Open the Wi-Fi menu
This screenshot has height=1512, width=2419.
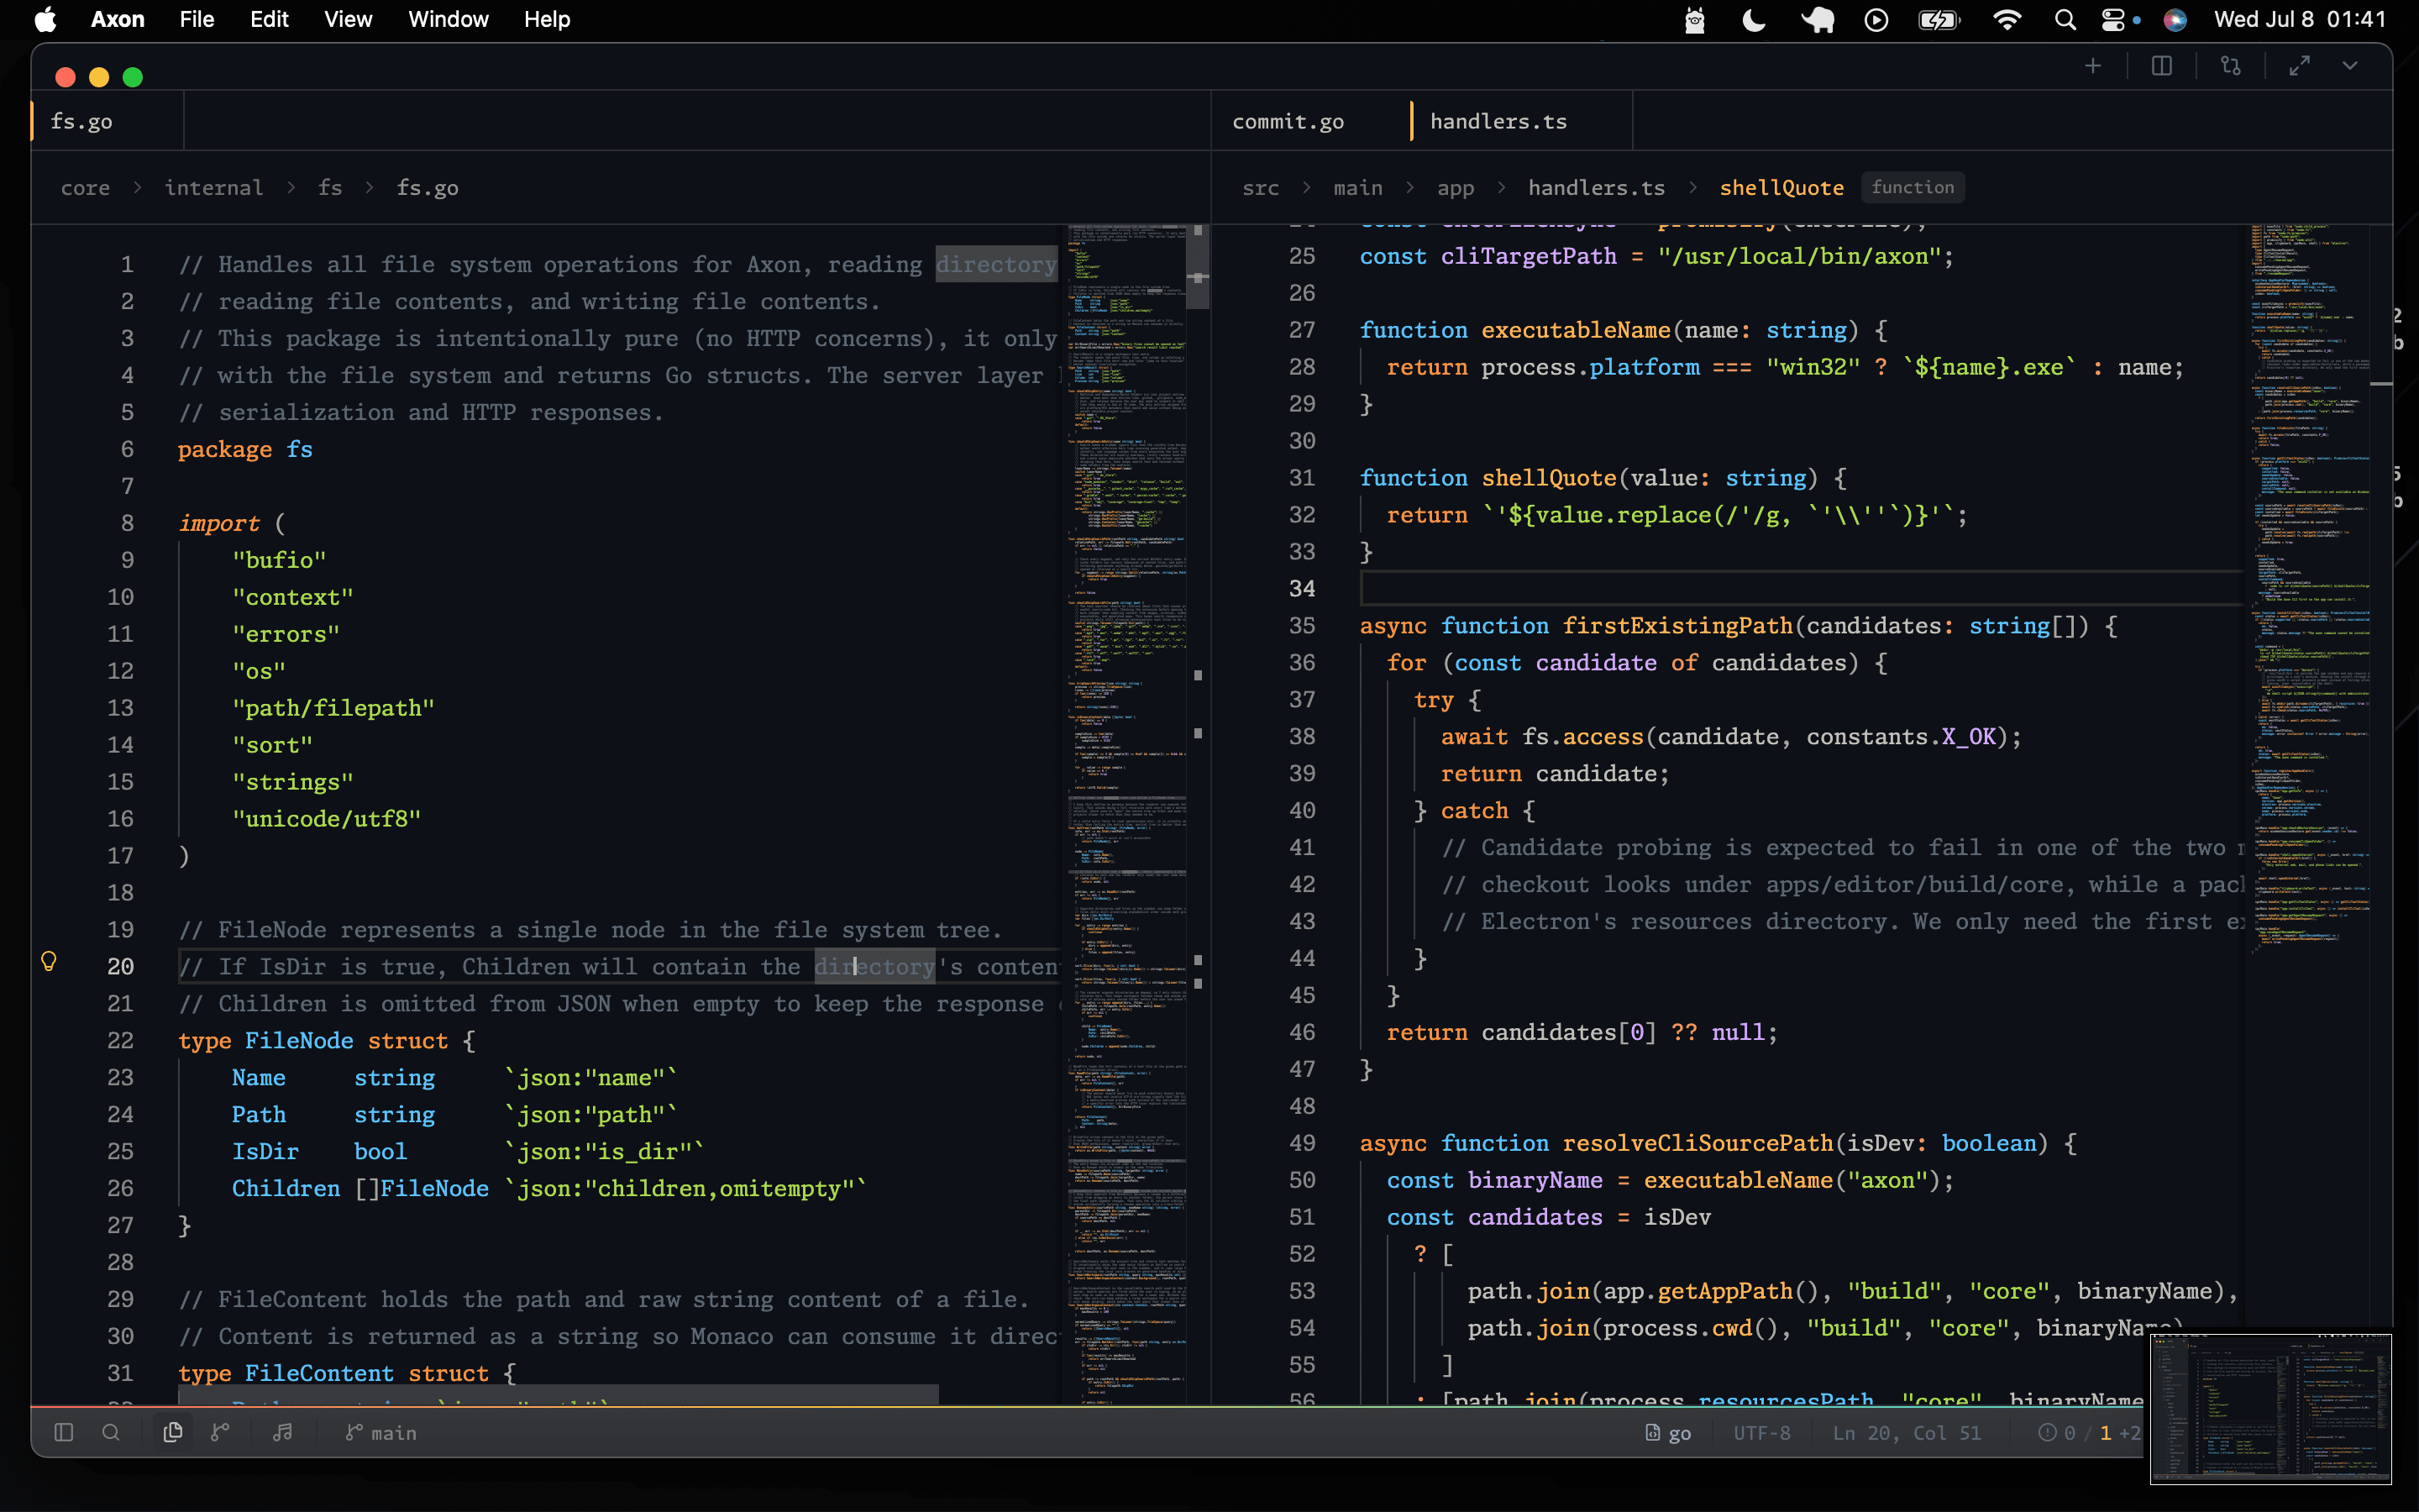pyautogui.click(x=2006, y=20)
